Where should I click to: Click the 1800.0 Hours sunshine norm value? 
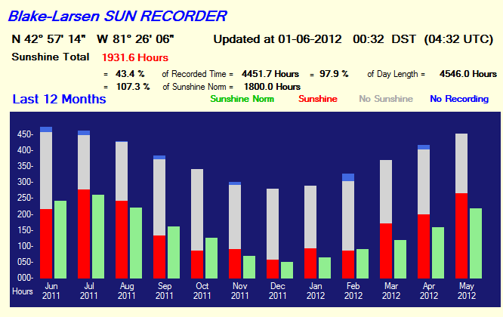[276, 86]
